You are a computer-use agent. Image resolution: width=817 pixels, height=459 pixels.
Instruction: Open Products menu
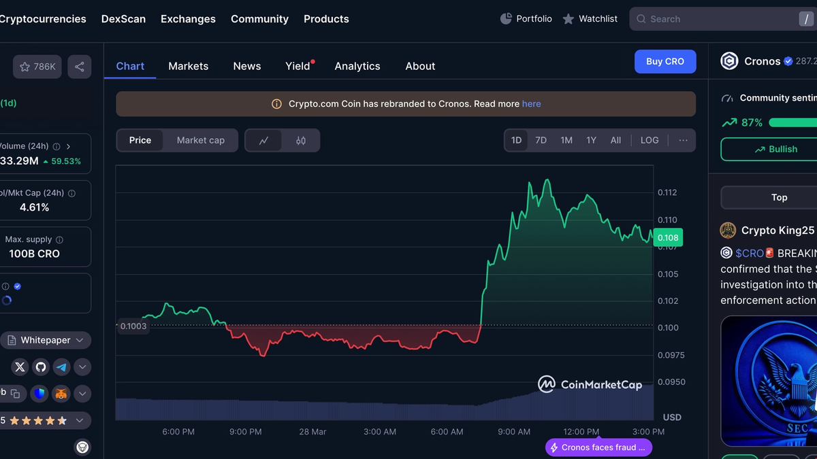pyautogui.click(x=326, y=19)
